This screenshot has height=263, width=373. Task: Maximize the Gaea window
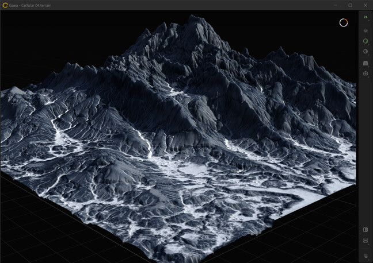pyautogui.click(x=350, y=5)
